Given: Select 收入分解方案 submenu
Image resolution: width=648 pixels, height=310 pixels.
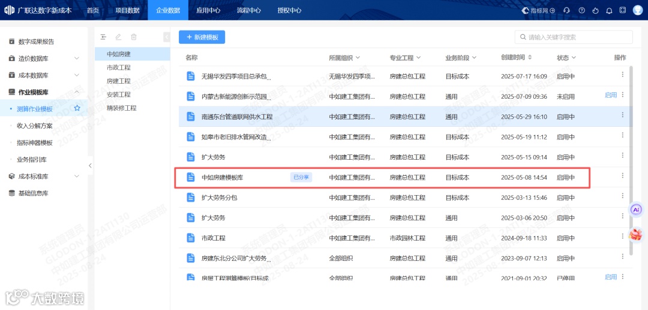Looking at the screenshot, I should (x=35, y=126).
